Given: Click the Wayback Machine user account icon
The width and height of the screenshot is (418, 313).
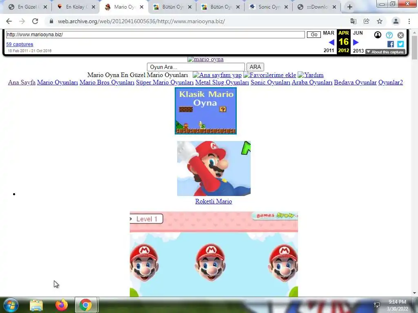Looking at the screenshot, I should (378, 35).
